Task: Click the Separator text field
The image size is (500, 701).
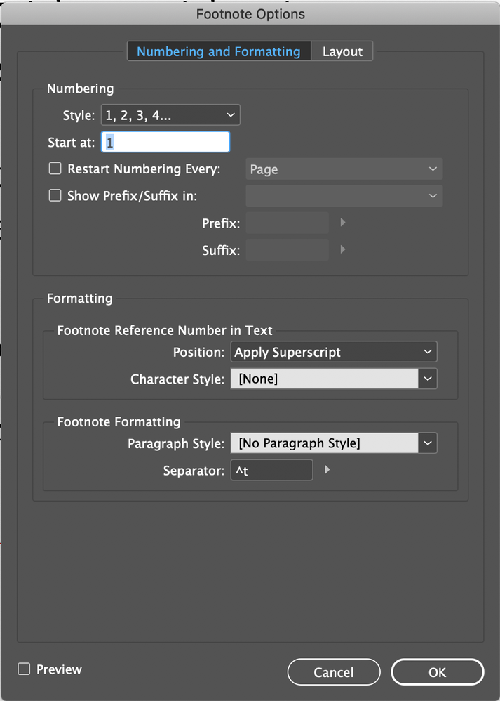Action: point(271,471)
